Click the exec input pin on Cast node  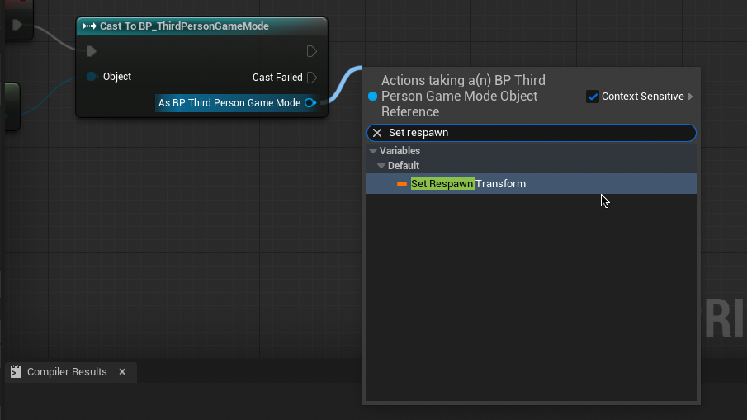click(92, 51)
